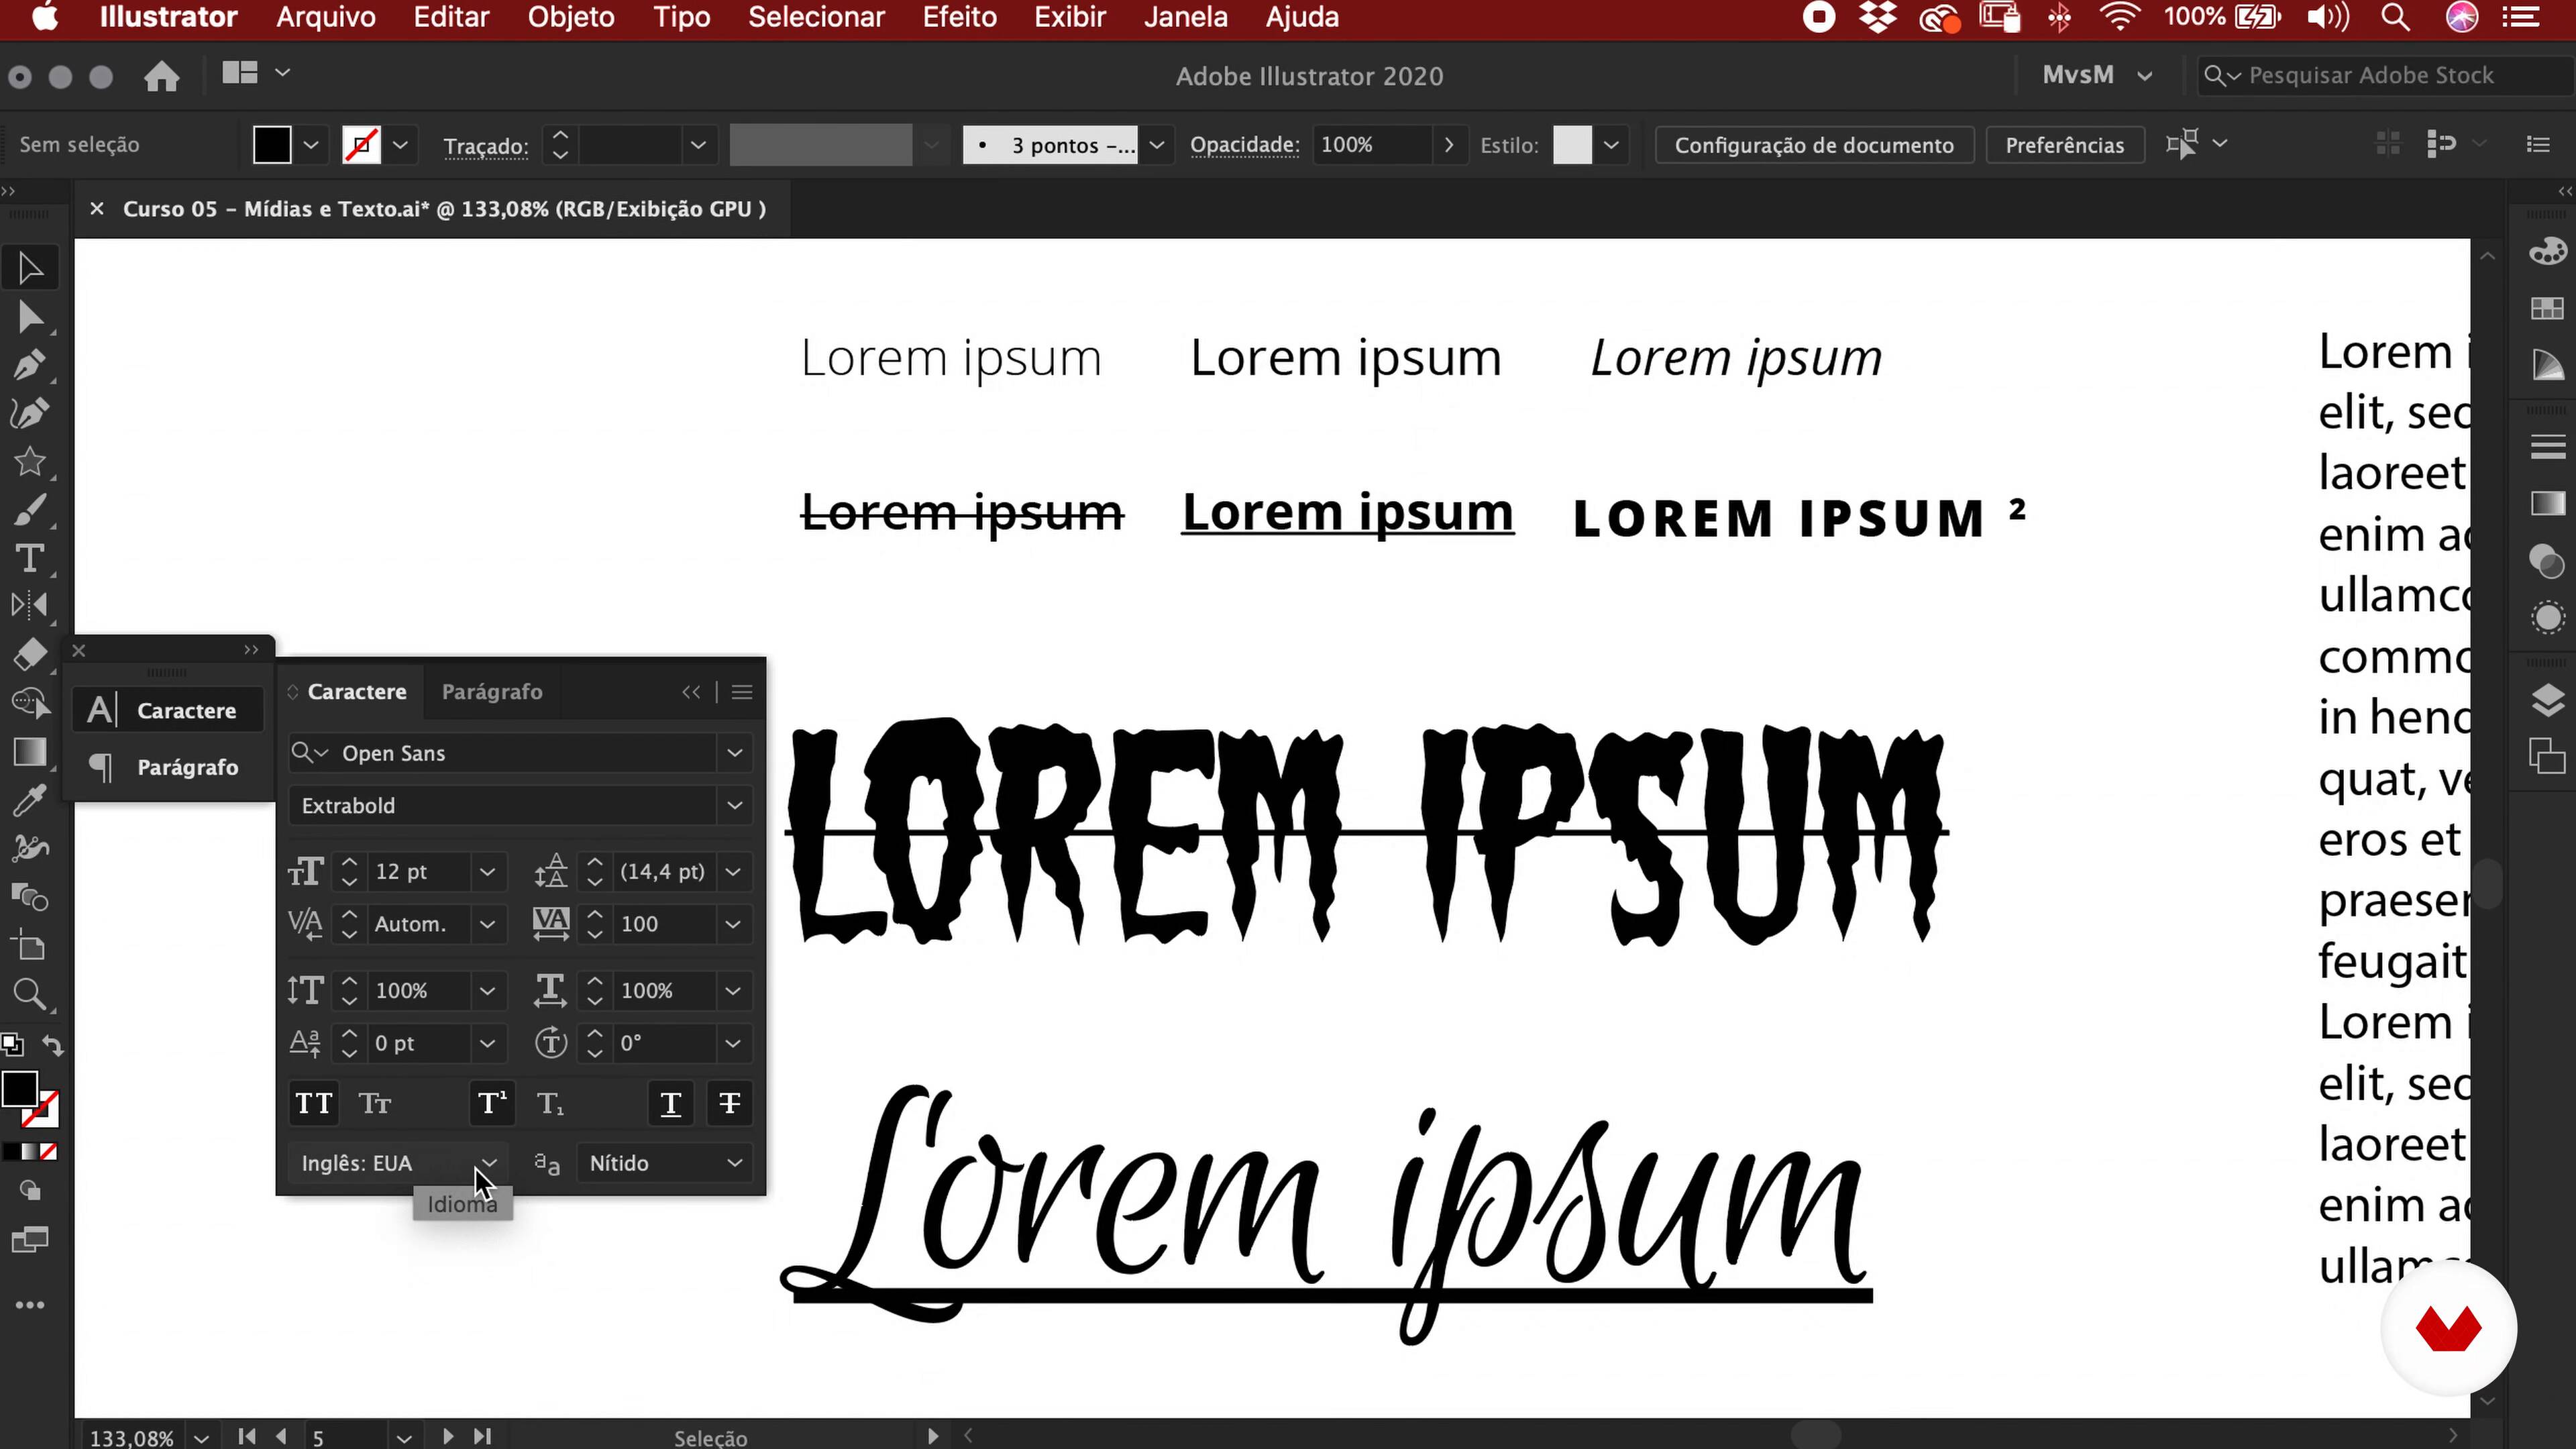
Task: Switch to the Parágrafo tab
Action: click(x=492, y=692)
